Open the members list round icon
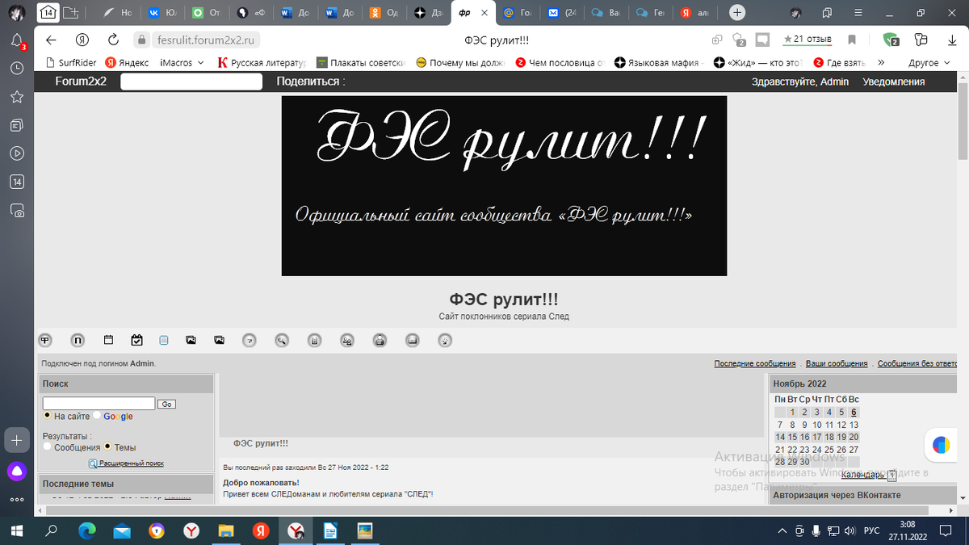This screenshot has height=545, width=969. pos(314,340)
